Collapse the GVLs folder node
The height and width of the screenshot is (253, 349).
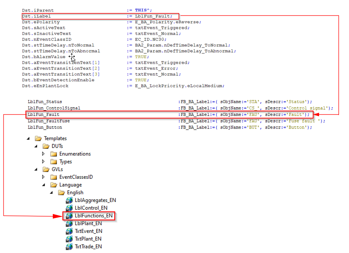coord(36,169)
